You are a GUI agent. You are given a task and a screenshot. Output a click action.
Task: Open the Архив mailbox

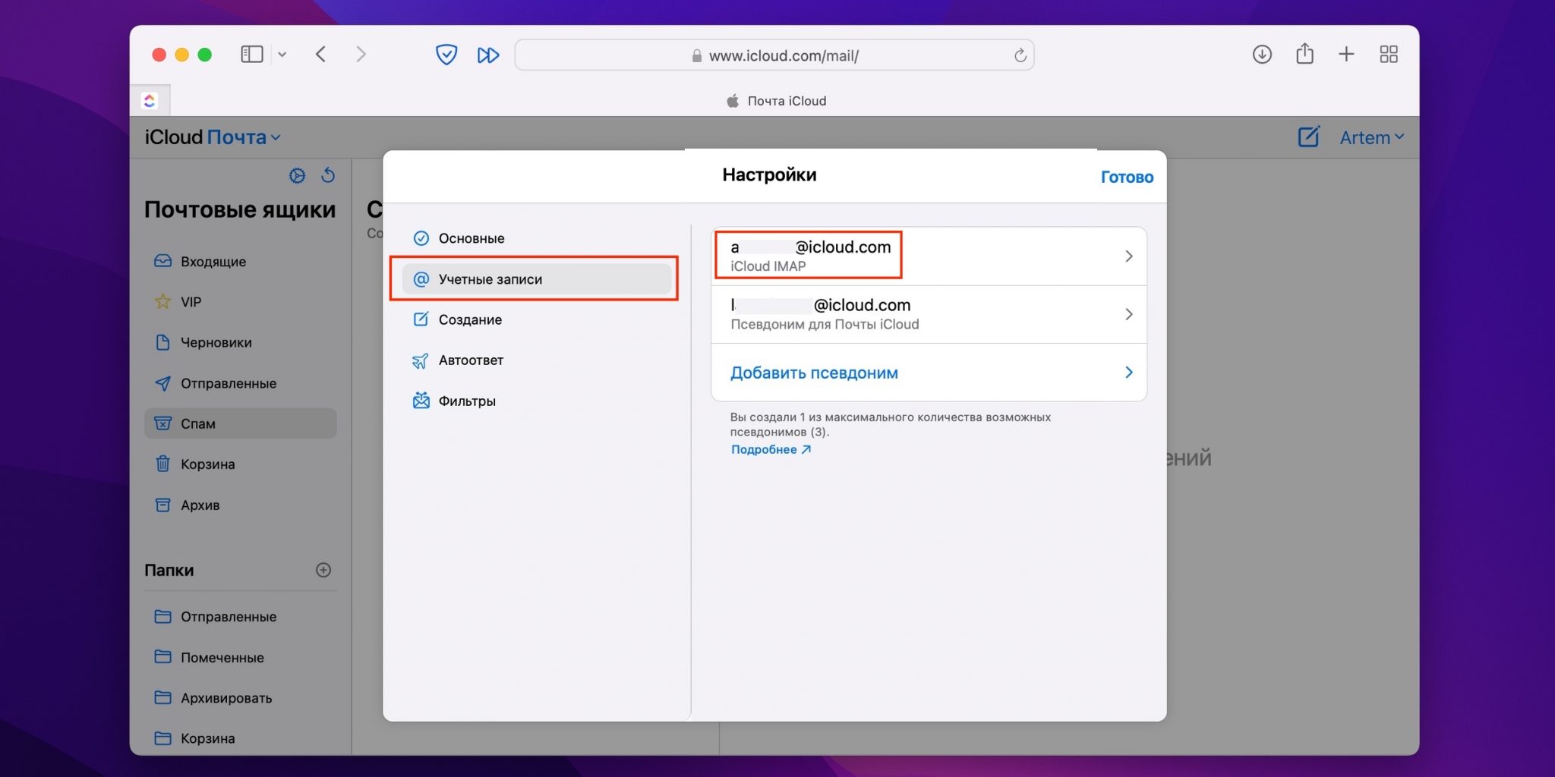tap(240, 505)
